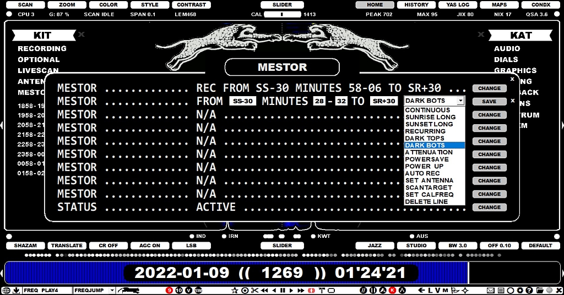564x295 pixels.
Task: Click the download arrow icon
Action: [x=16, y=290]
